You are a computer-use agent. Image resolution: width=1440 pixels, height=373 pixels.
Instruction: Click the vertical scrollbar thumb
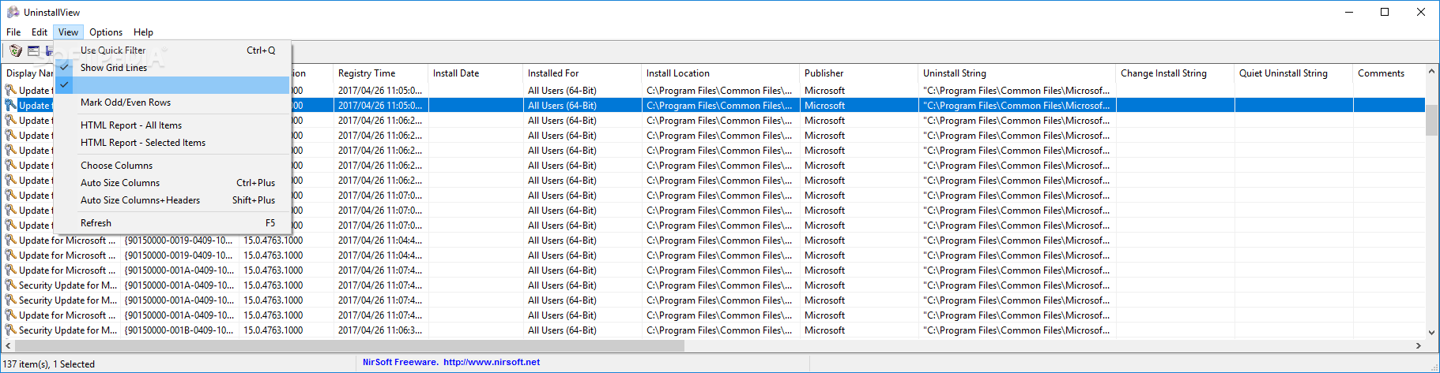1431,120
